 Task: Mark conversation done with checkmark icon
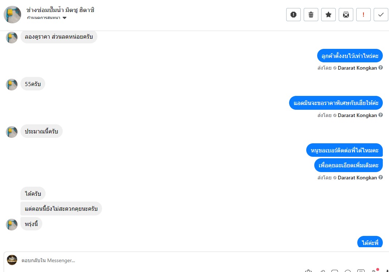[x=381, y=15]
